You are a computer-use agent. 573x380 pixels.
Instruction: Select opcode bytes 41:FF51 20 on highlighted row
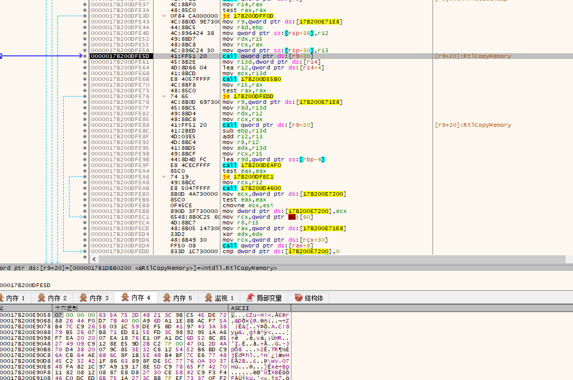188,56
